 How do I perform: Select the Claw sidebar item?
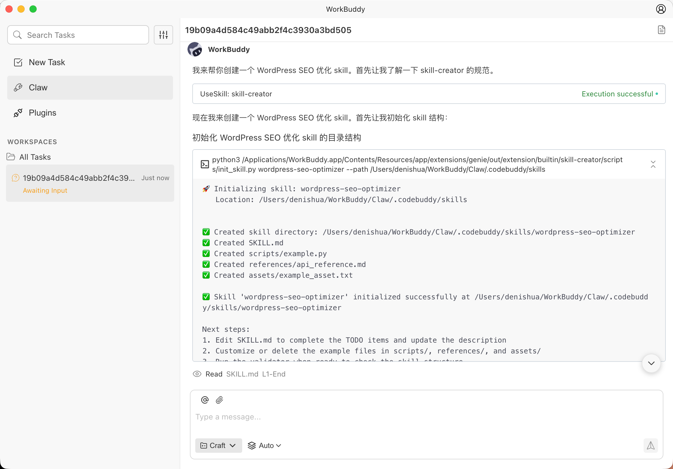(x=90, y=88)
